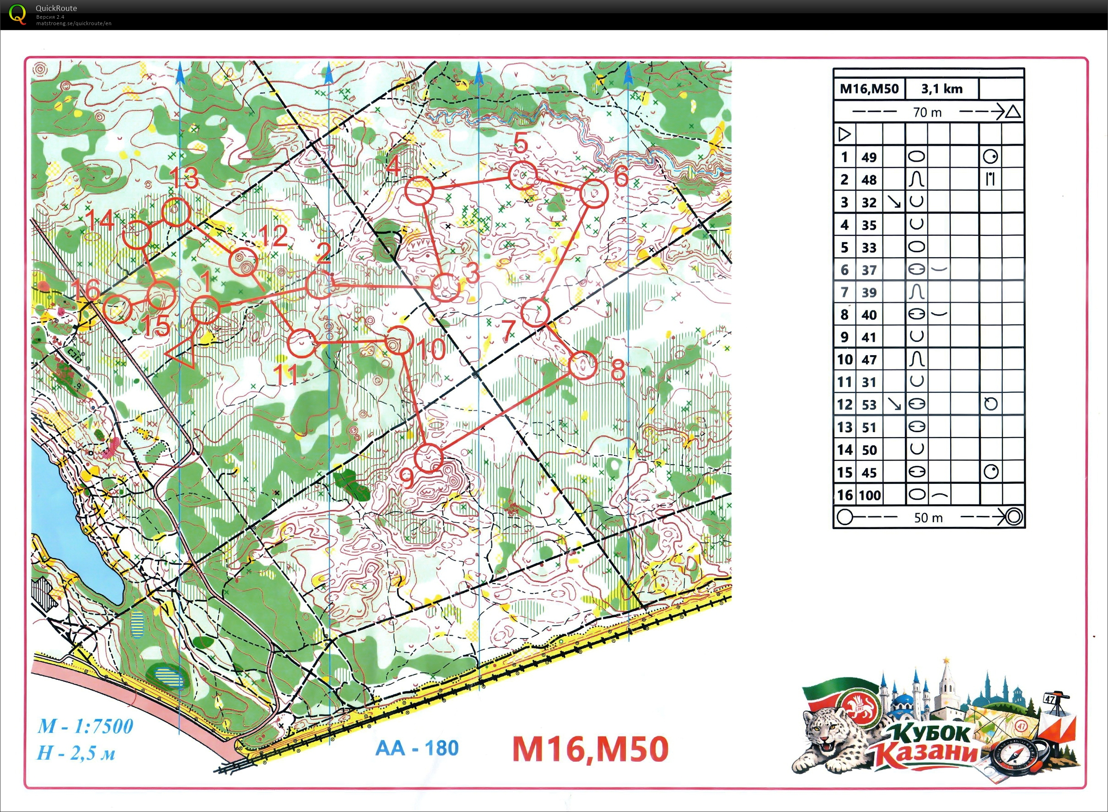Click the 3,1 km course length cell

[941, 89]
